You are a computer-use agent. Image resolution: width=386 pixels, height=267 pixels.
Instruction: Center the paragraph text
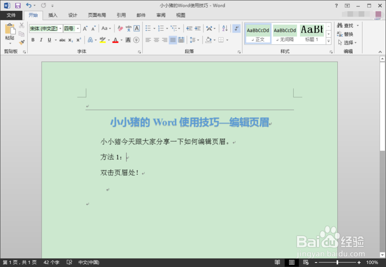(x=156, y=40)
